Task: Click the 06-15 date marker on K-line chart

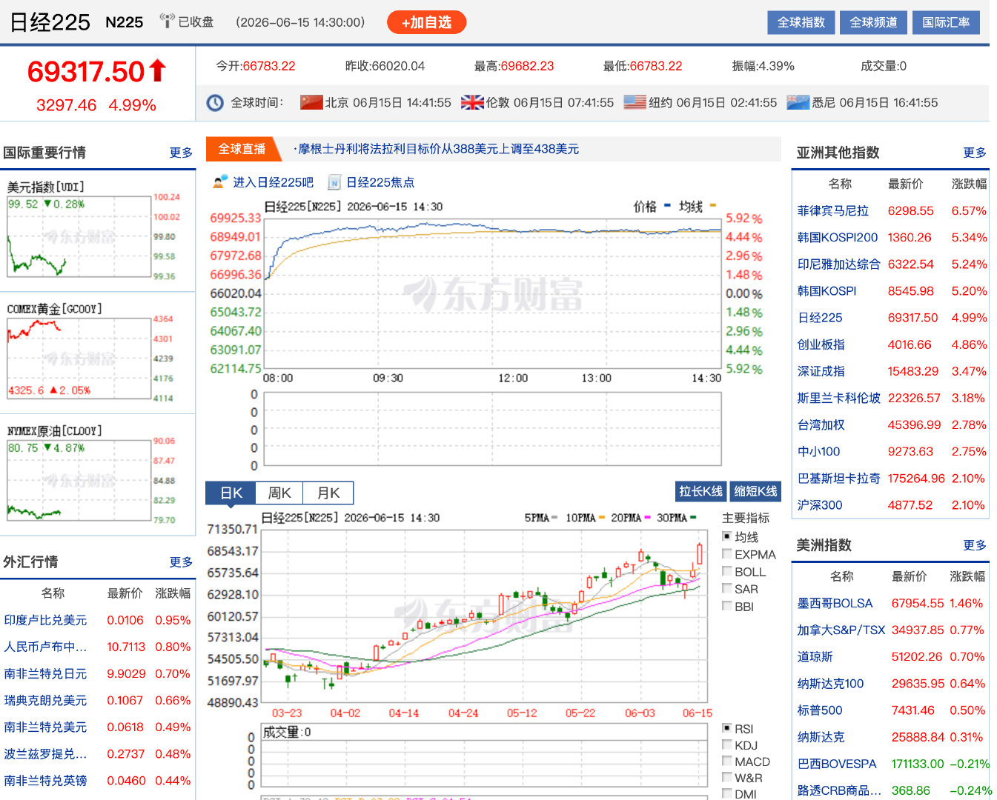Action: [x=697, y=713]
